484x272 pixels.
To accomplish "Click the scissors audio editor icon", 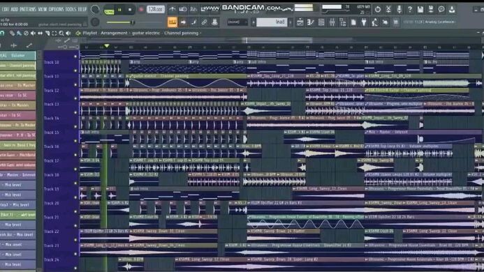I will coord(388,10).
